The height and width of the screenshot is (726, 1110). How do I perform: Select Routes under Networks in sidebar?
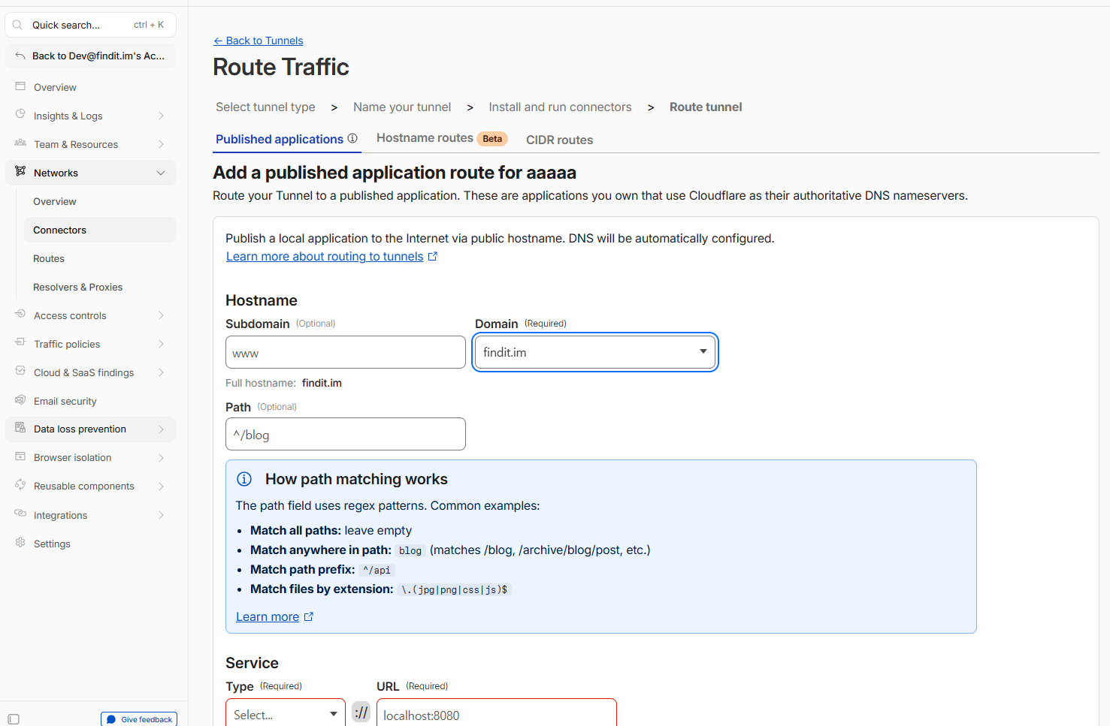click(x=49, y=258)
